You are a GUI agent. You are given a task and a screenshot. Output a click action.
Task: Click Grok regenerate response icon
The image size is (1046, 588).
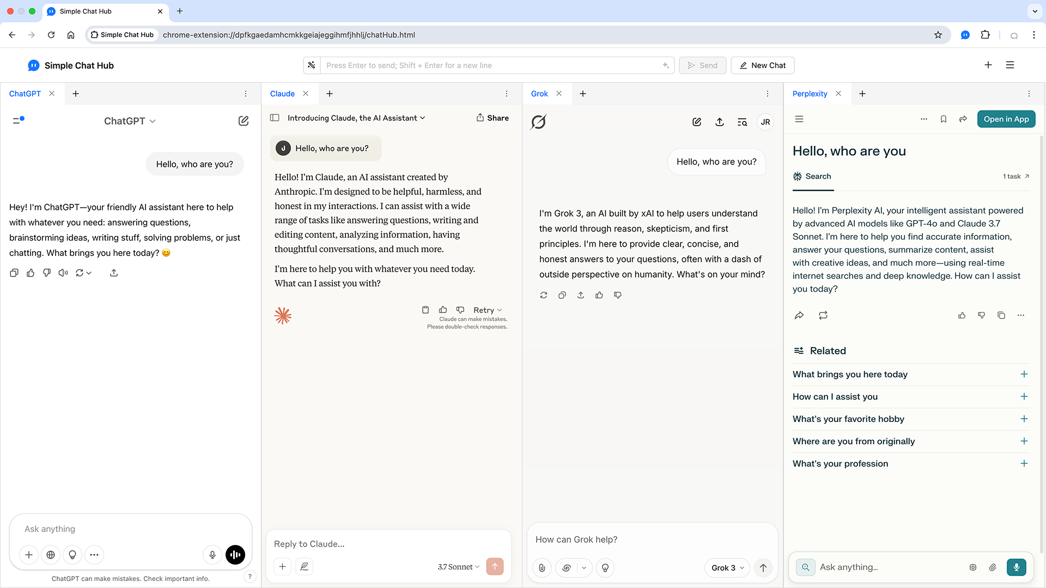(x=544, y=295)
